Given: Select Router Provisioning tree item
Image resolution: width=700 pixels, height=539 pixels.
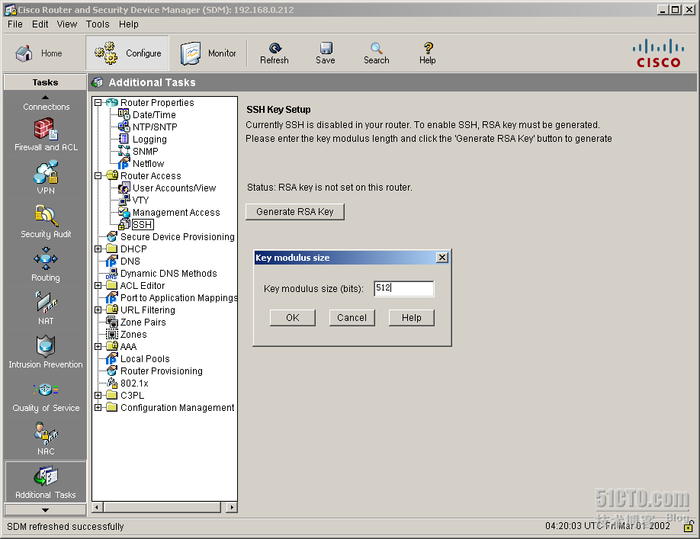Looking at the screenshot, I should pos(161,371).
